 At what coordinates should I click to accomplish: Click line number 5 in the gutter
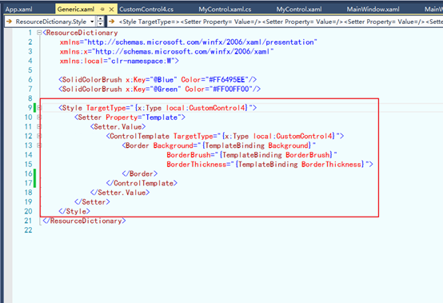click(30, 70)
